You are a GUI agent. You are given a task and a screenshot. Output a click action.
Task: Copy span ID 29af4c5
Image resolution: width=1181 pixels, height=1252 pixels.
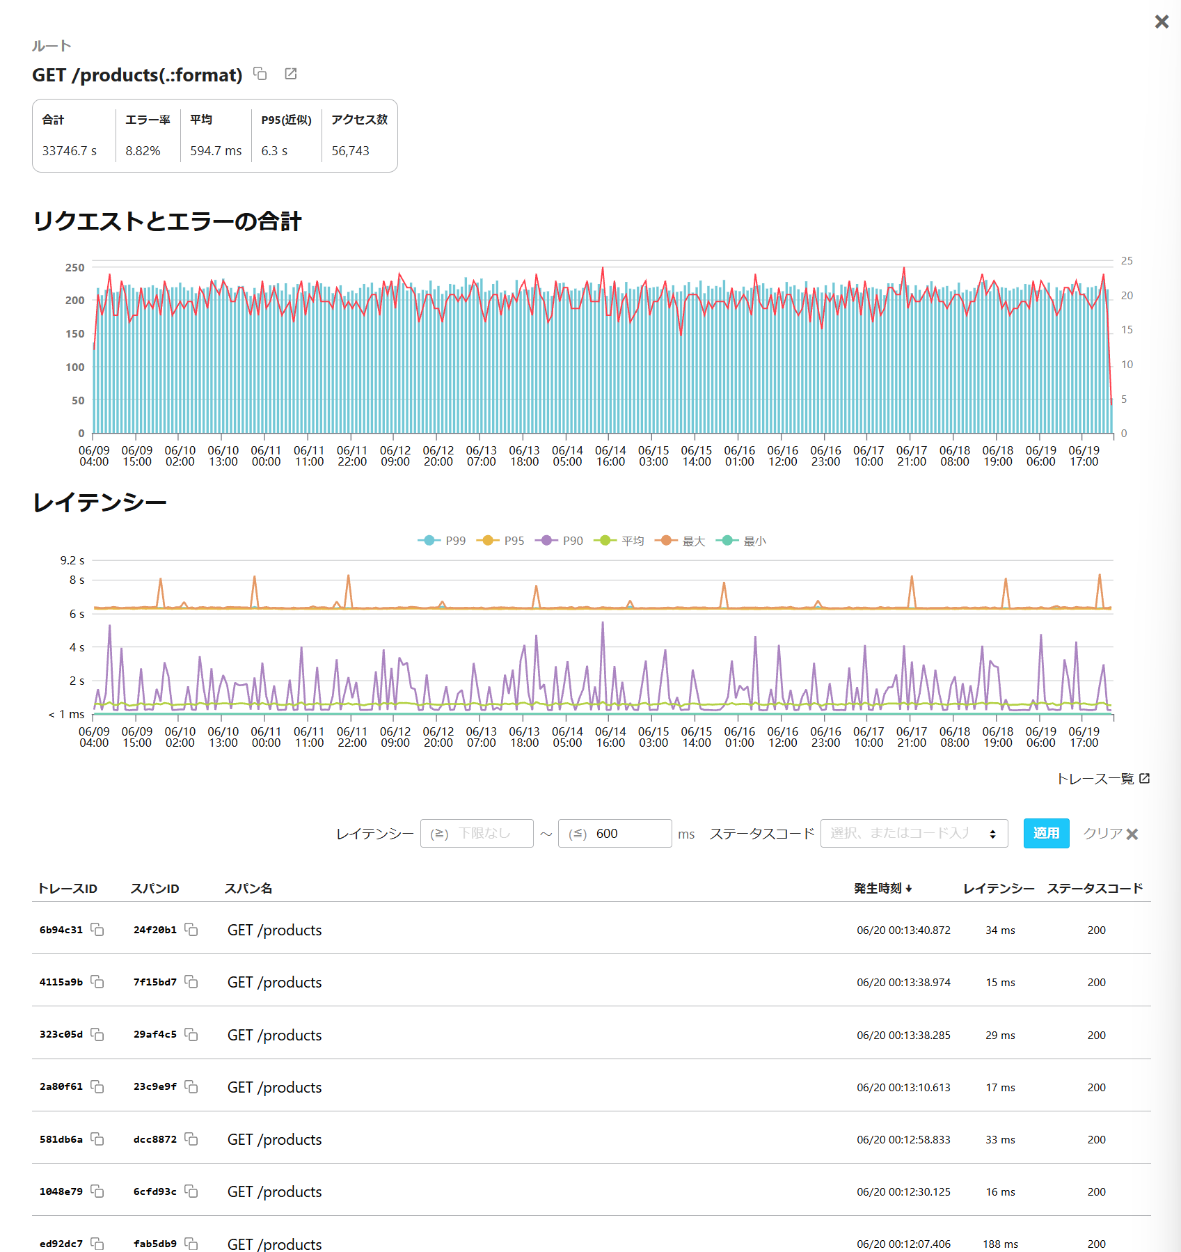coord(191,1035)
